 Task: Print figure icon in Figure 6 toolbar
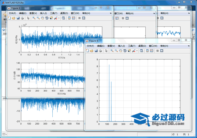(100, 51)
